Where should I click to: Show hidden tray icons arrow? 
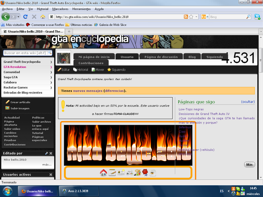(x=228, y=191)
